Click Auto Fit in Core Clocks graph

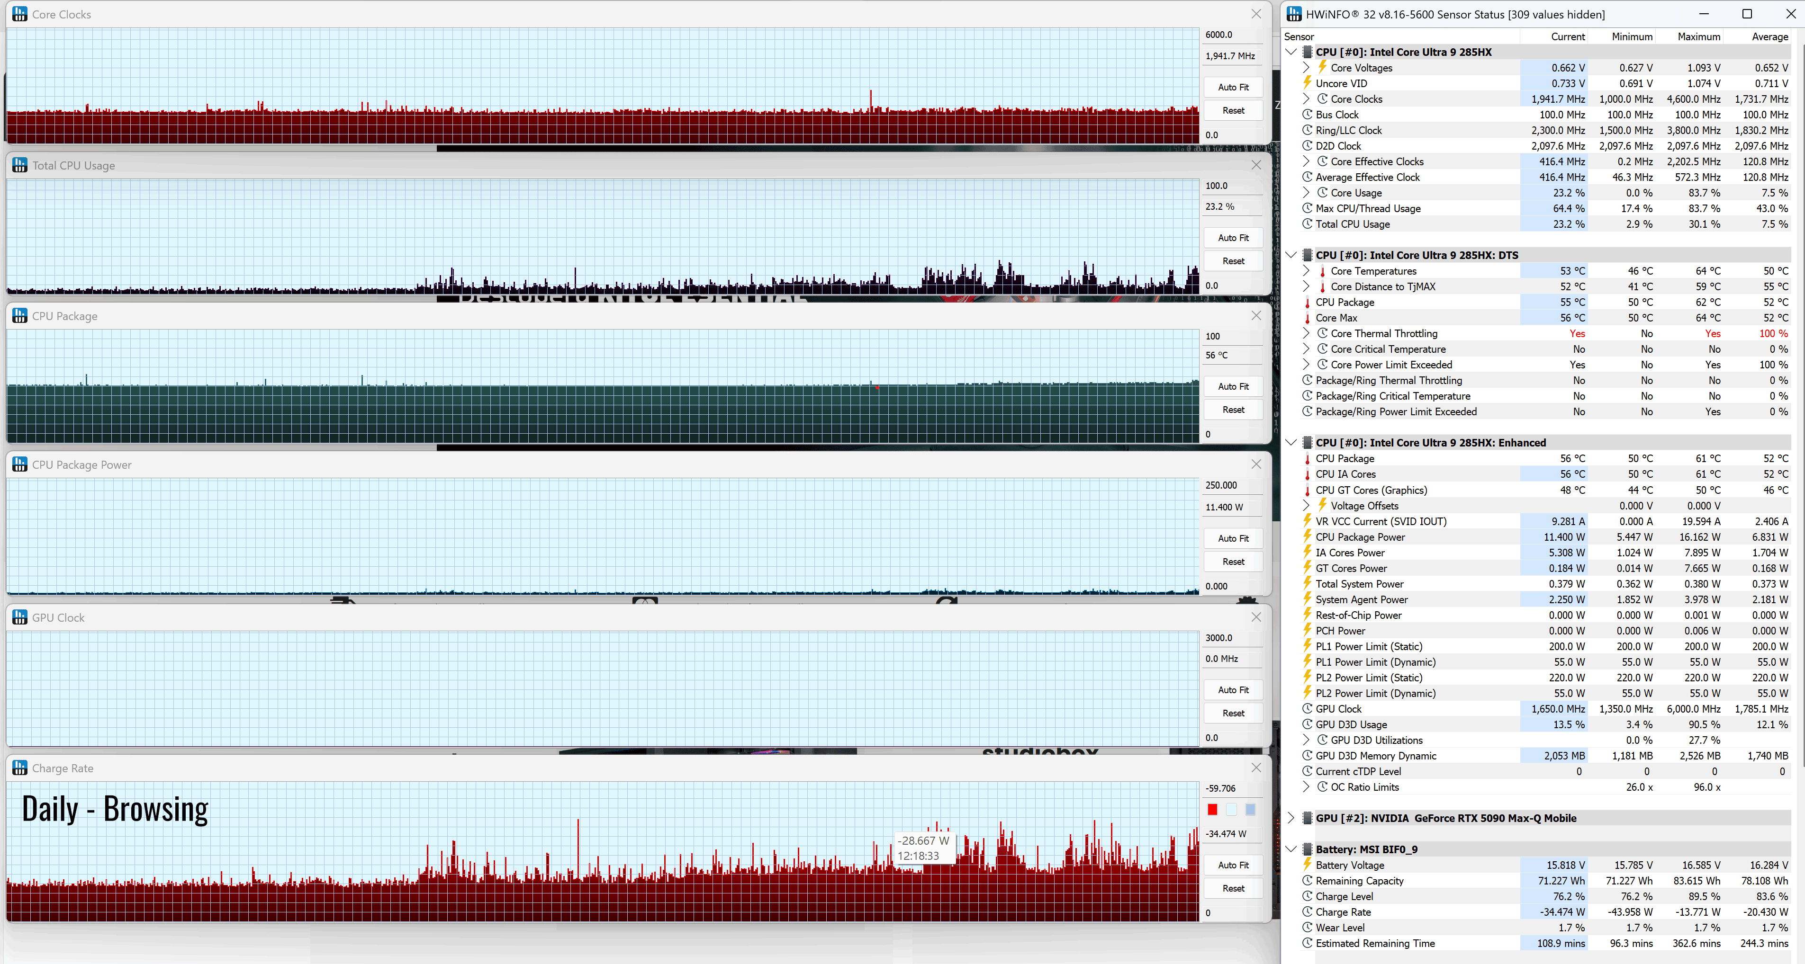[x=1233, y=87]
